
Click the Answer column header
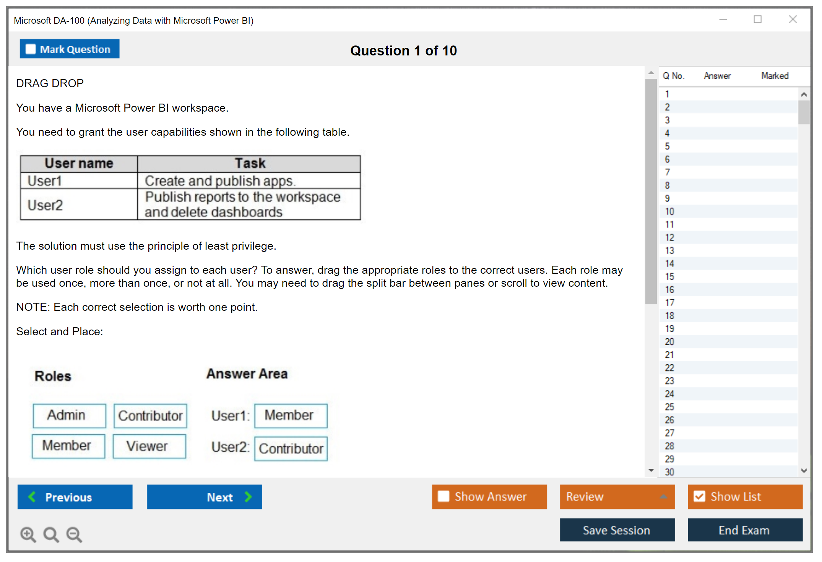point(717,76)
